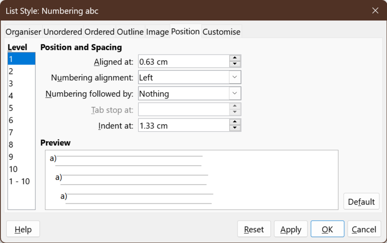
Task: Close the List Style dialog window
Action: (x=375, y=11)
